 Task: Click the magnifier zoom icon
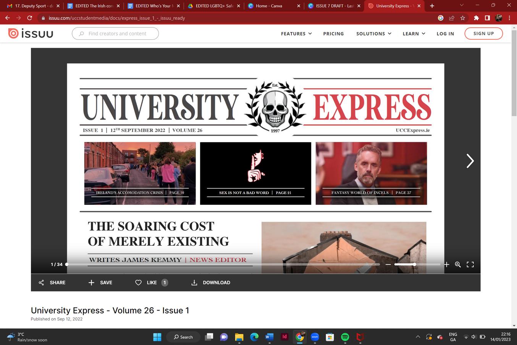[x=458, y=264]
